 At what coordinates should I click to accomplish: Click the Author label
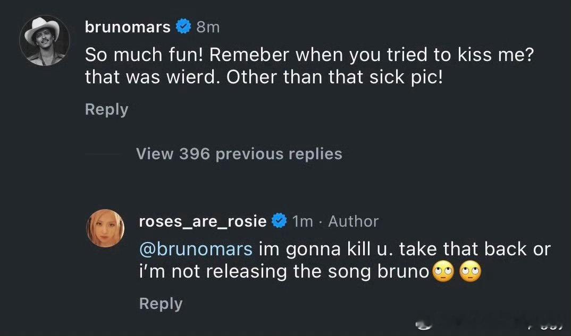click(353, 221)
